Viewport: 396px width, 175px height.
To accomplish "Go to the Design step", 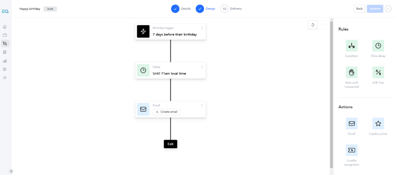I will 206,8.
